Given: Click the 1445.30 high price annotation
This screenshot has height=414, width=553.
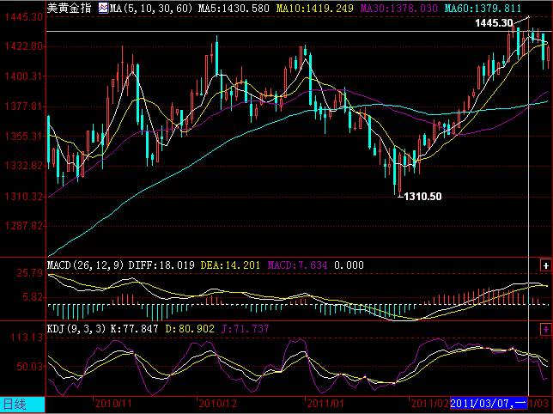Looking at the screenshot, I should (494, 23).
